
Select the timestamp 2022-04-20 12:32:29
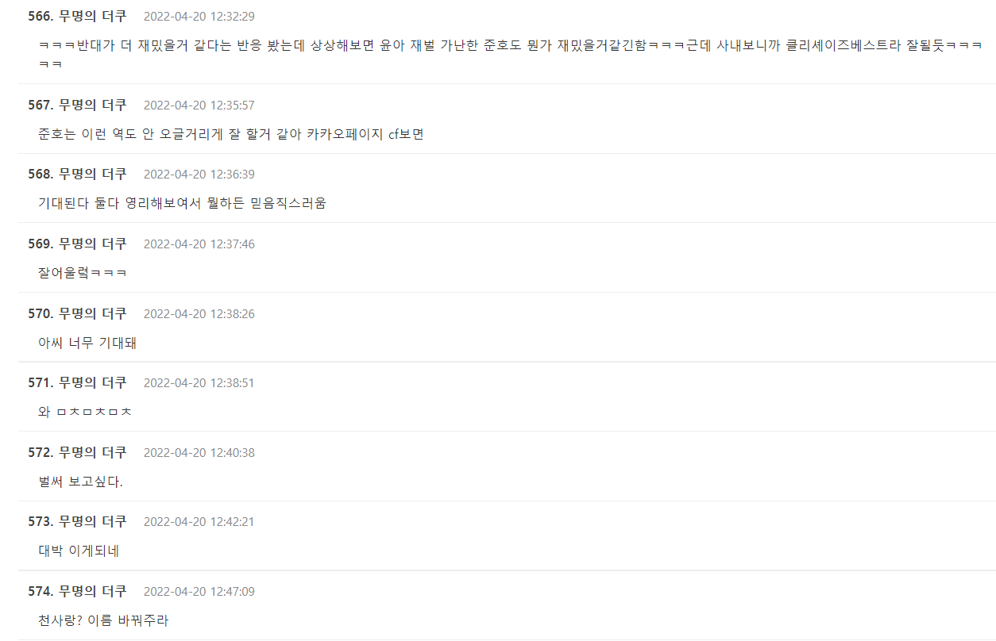(199, 17)
